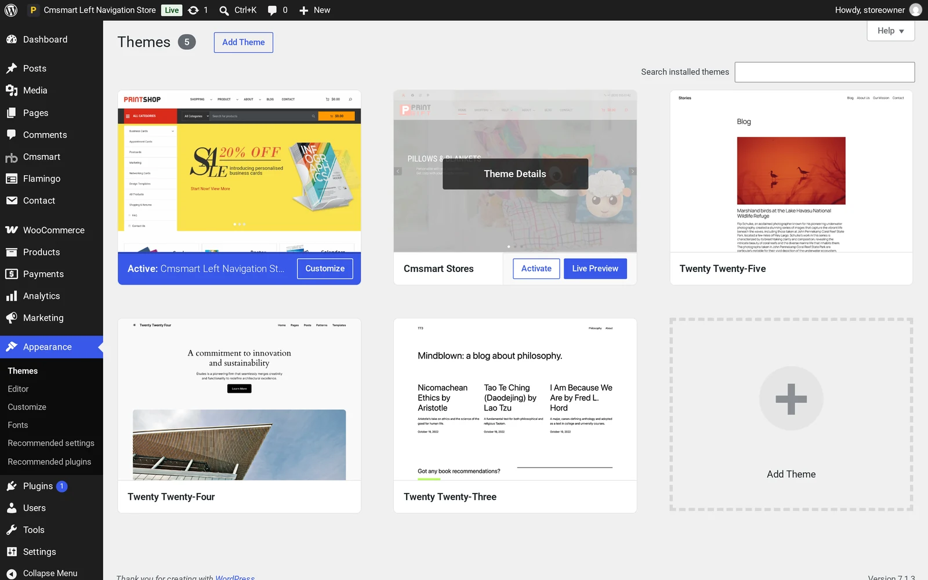This screenshot has height=580, width=928.
Task: Open the updates icon in admin bar
Action: tap(194, 10)
